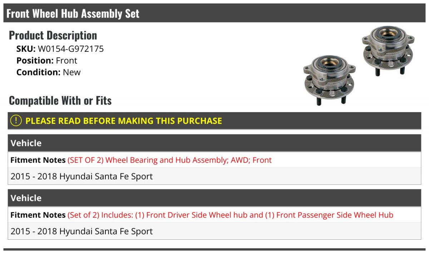Click the Compatible With or Fits heading
Image resolution: width=429 pixels, height=254 pixels.
[x=60, y=101]
